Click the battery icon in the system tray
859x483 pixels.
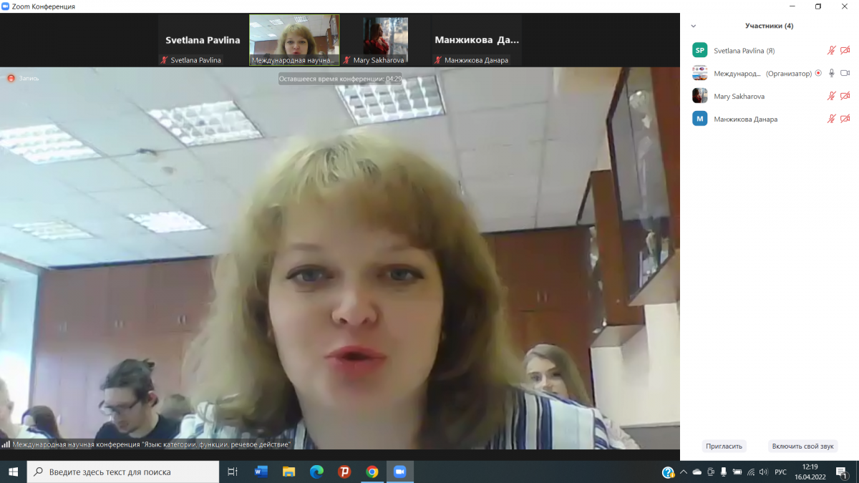pyautogui.click(x=737, y=472)
